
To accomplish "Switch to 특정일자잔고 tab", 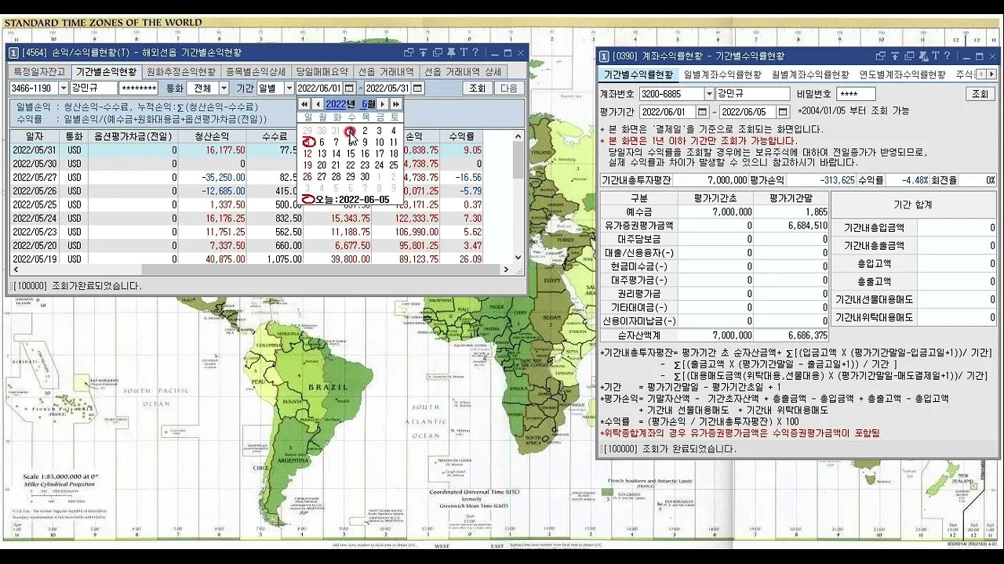I will (38, 71).
